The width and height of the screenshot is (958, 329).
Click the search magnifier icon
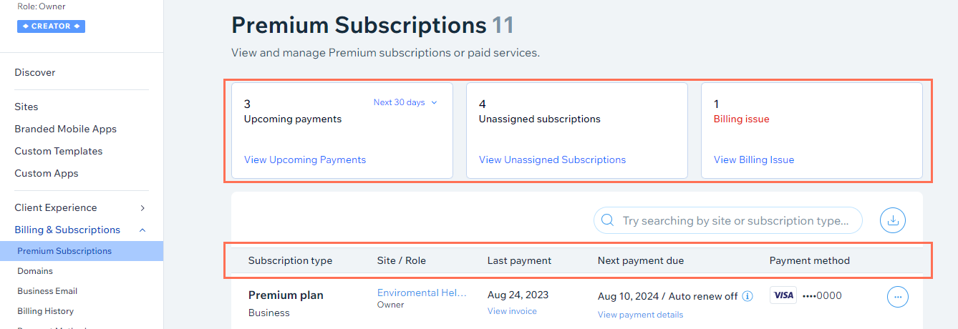pyautogui.click(x=608, y=220)
